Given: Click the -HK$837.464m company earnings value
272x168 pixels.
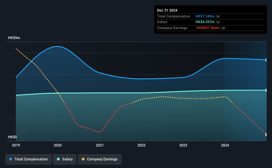Looking at the screenshot, I should [x=207, y=28].
